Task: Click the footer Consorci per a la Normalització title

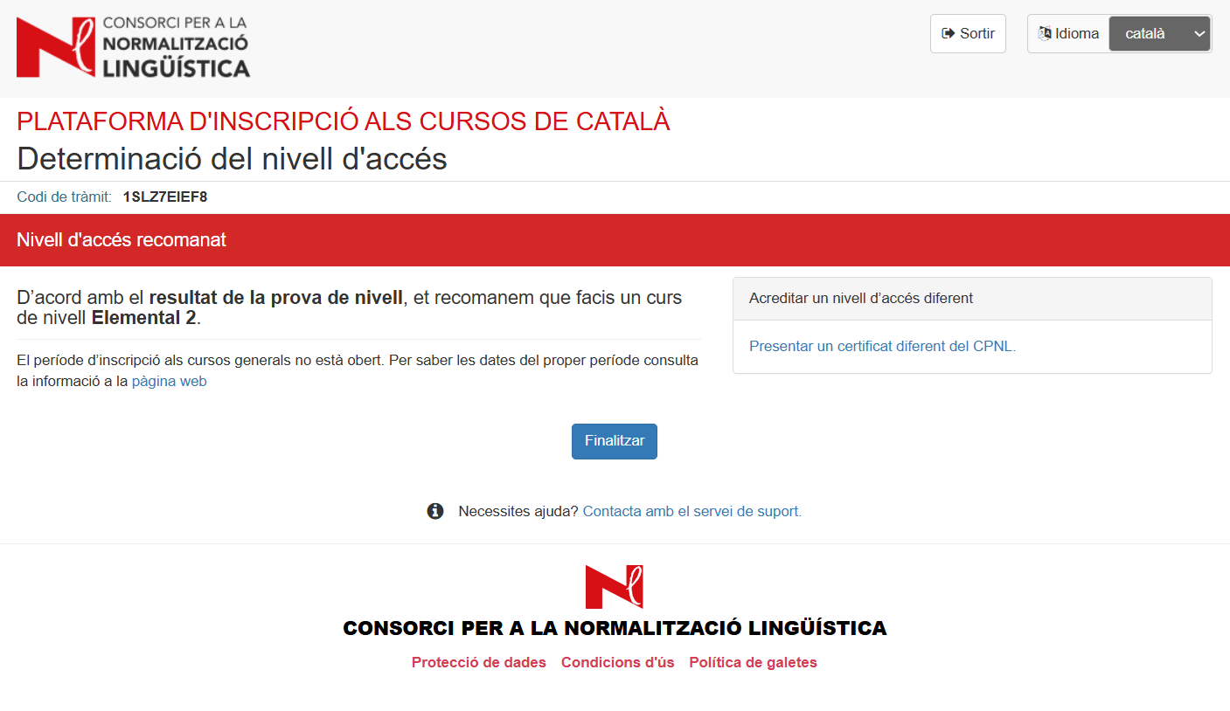Action: (x=615, y=628)
